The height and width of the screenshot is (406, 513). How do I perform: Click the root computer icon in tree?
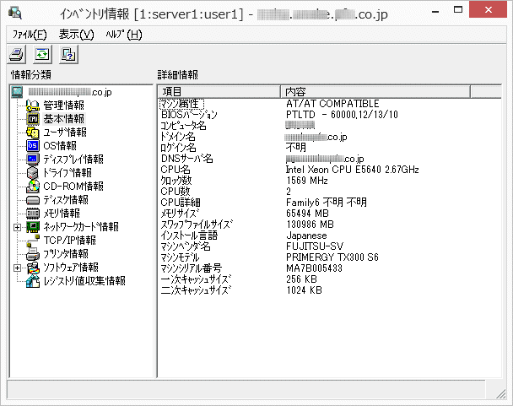[17, 92]
